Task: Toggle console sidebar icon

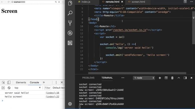Action: point(3,88)
